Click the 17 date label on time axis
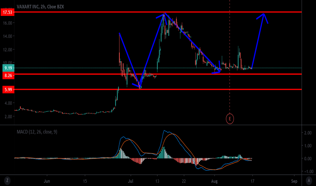 (252, 181)
